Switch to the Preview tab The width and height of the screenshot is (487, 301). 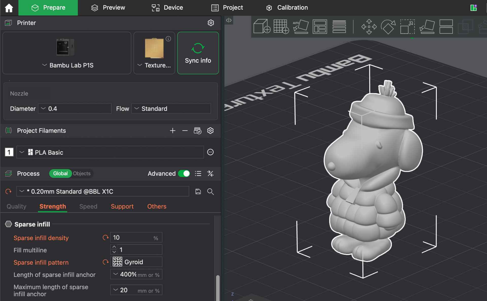[108, 8]
